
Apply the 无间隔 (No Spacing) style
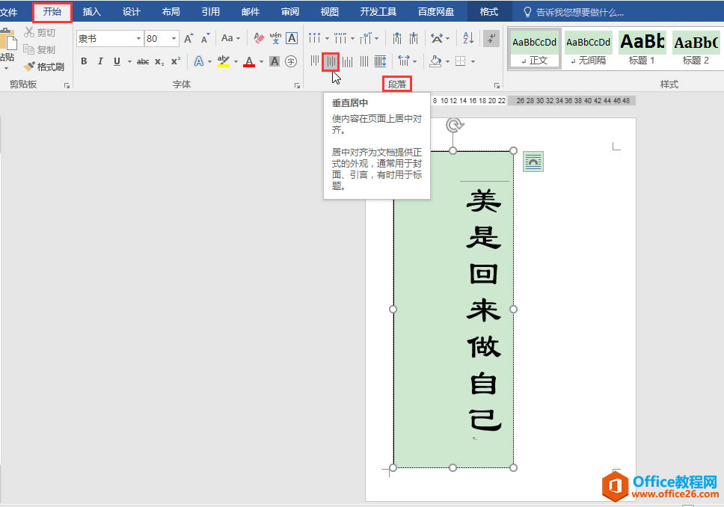point(588,49)
